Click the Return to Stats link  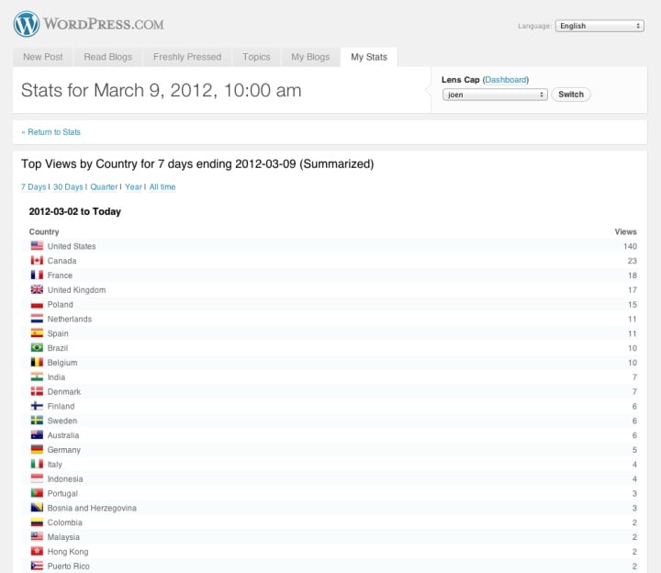coord(51,132)
